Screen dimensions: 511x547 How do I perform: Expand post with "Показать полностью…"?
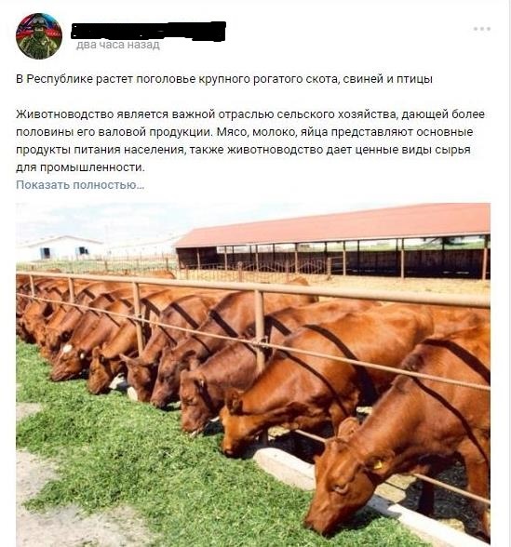(80, 184)
